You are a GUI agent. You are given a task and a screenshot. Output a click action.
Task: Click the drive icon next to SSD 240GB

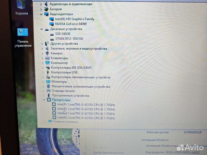[52, 34]
